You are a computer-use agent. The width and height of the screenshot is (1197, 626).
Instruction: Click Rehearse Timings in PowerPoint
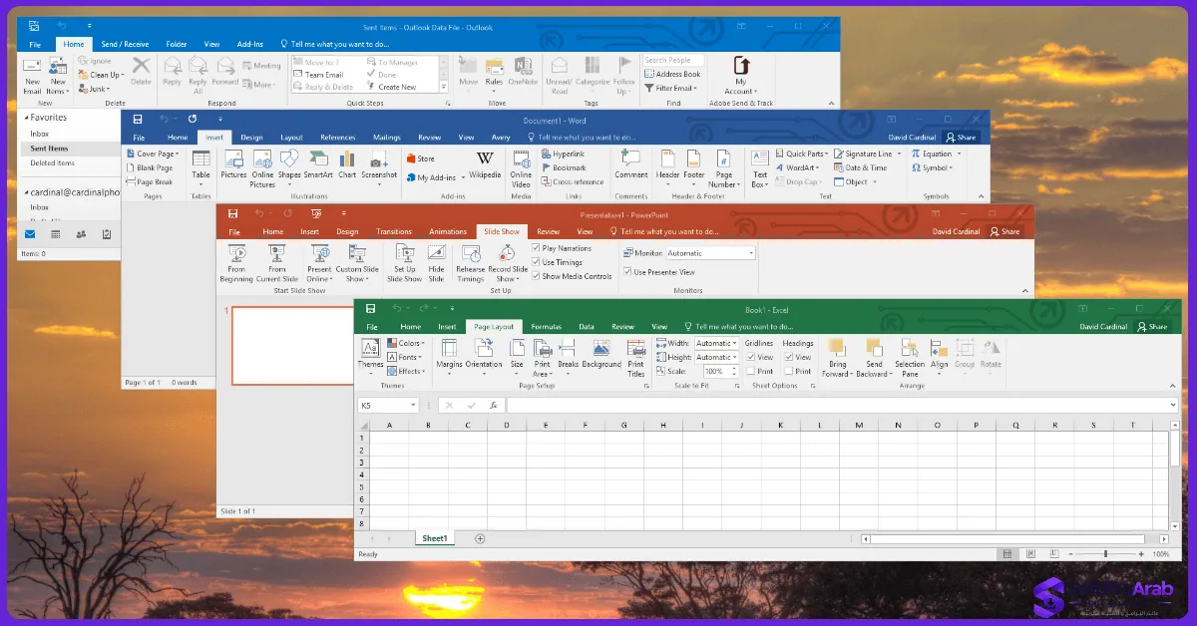470,263
